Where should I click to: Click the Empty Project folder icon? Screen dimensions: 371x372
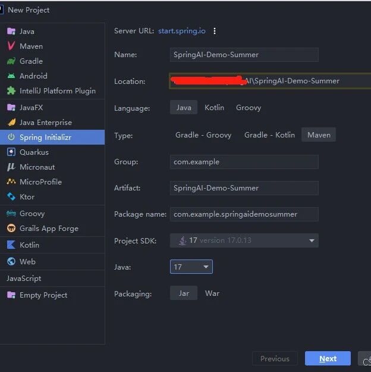coord(11,295)
